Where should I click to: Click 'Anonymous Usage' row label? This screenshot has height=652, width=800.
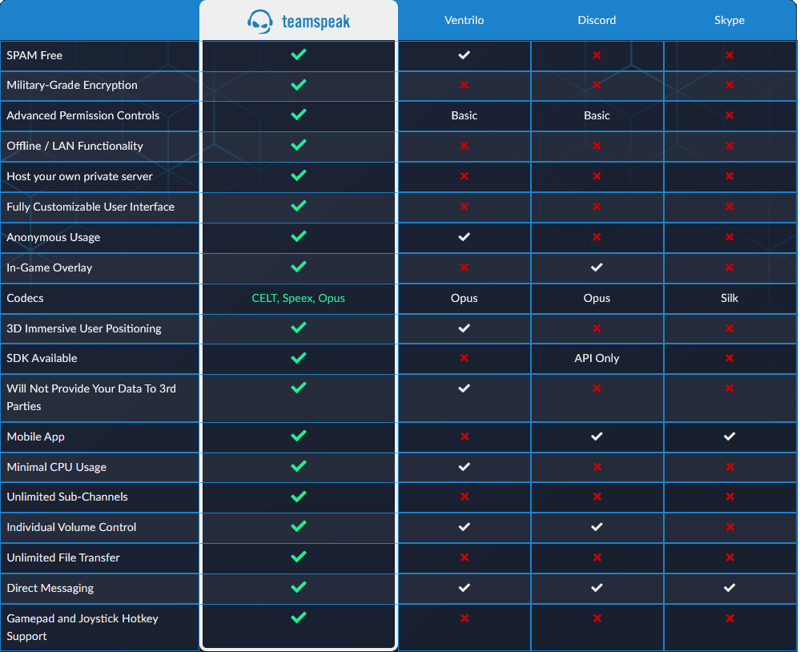[x=54, y=237]
